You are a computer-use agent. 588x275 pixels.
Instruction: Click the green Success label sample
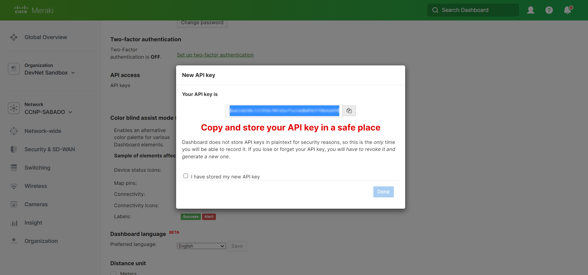coord(191,217)
